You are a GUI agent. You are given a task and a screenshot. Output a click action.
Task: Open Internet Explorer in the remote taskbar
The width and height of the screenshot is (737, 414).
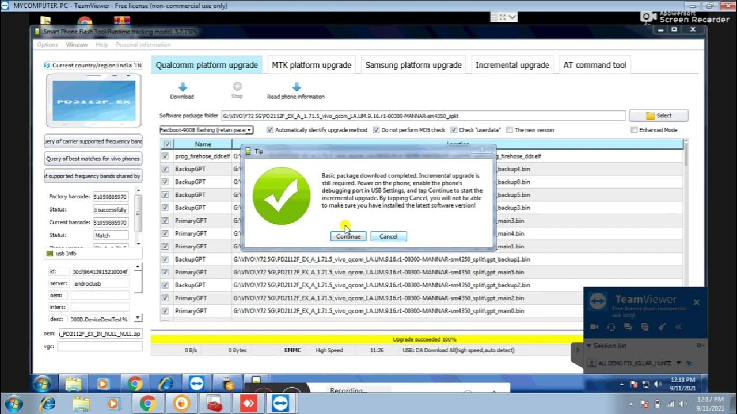[166, 384]
